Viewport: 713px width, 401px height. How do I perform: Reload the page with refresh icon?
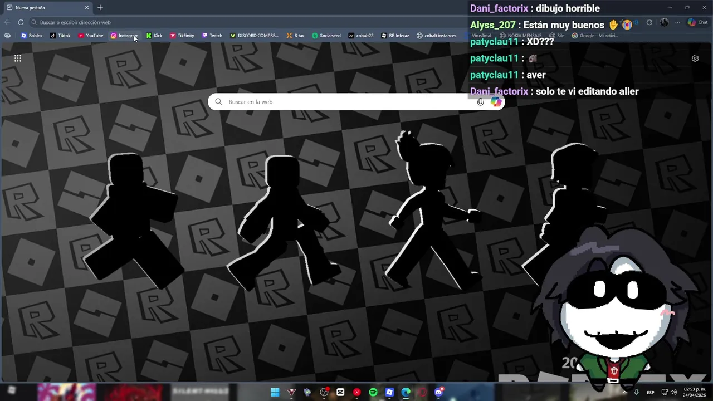click(21, 22)
